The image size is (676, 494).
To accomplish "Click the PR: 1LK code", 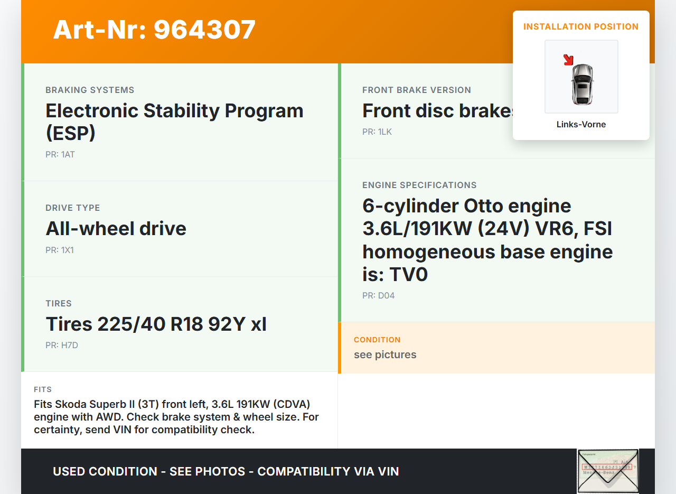I will [377, 132].
